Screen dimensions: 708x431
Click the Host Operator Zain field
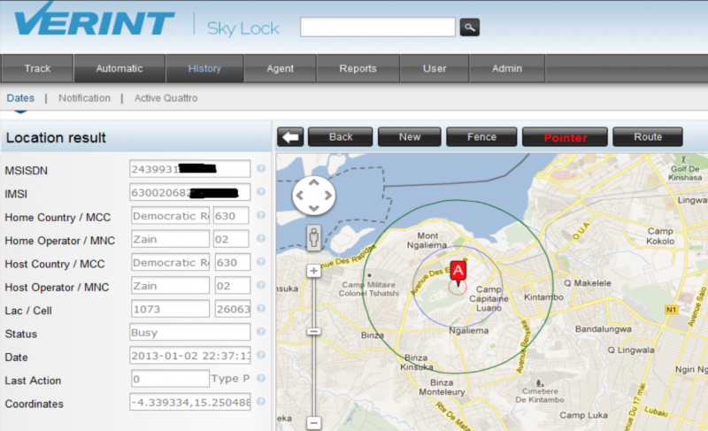170,286
